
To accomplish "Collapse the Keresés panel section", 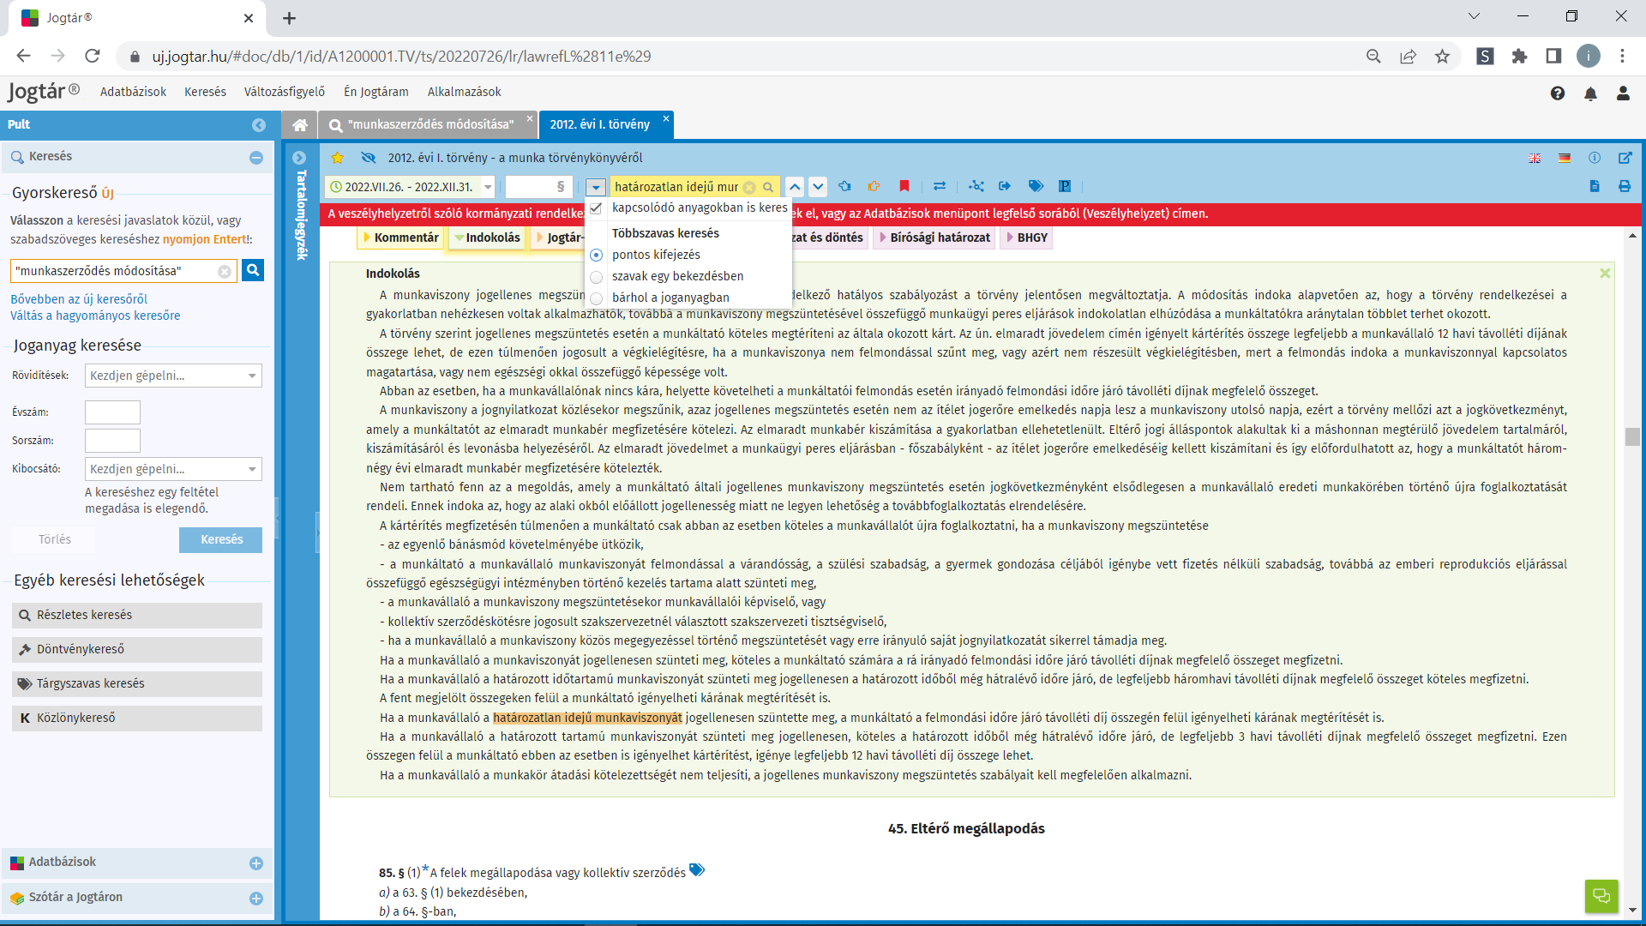I will pos(255,158).
